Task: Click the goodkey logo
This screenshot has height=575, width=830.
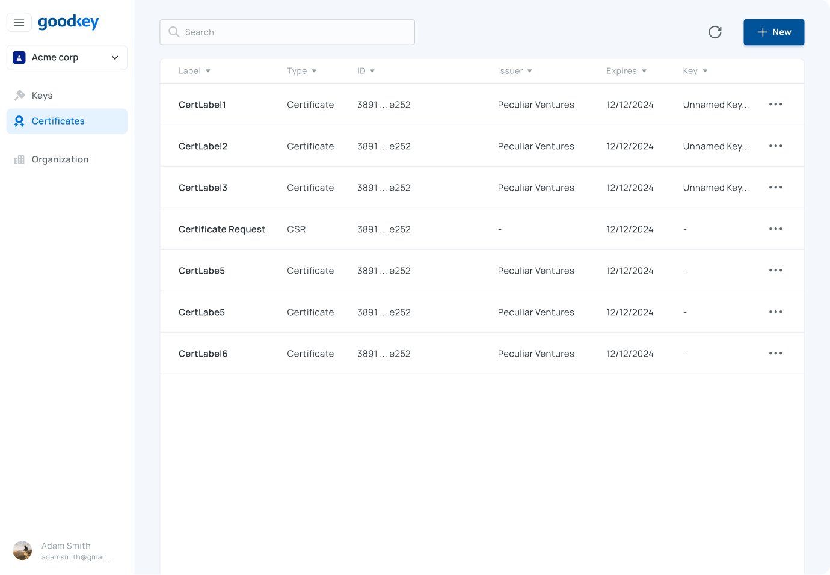Action: point(68,22)
